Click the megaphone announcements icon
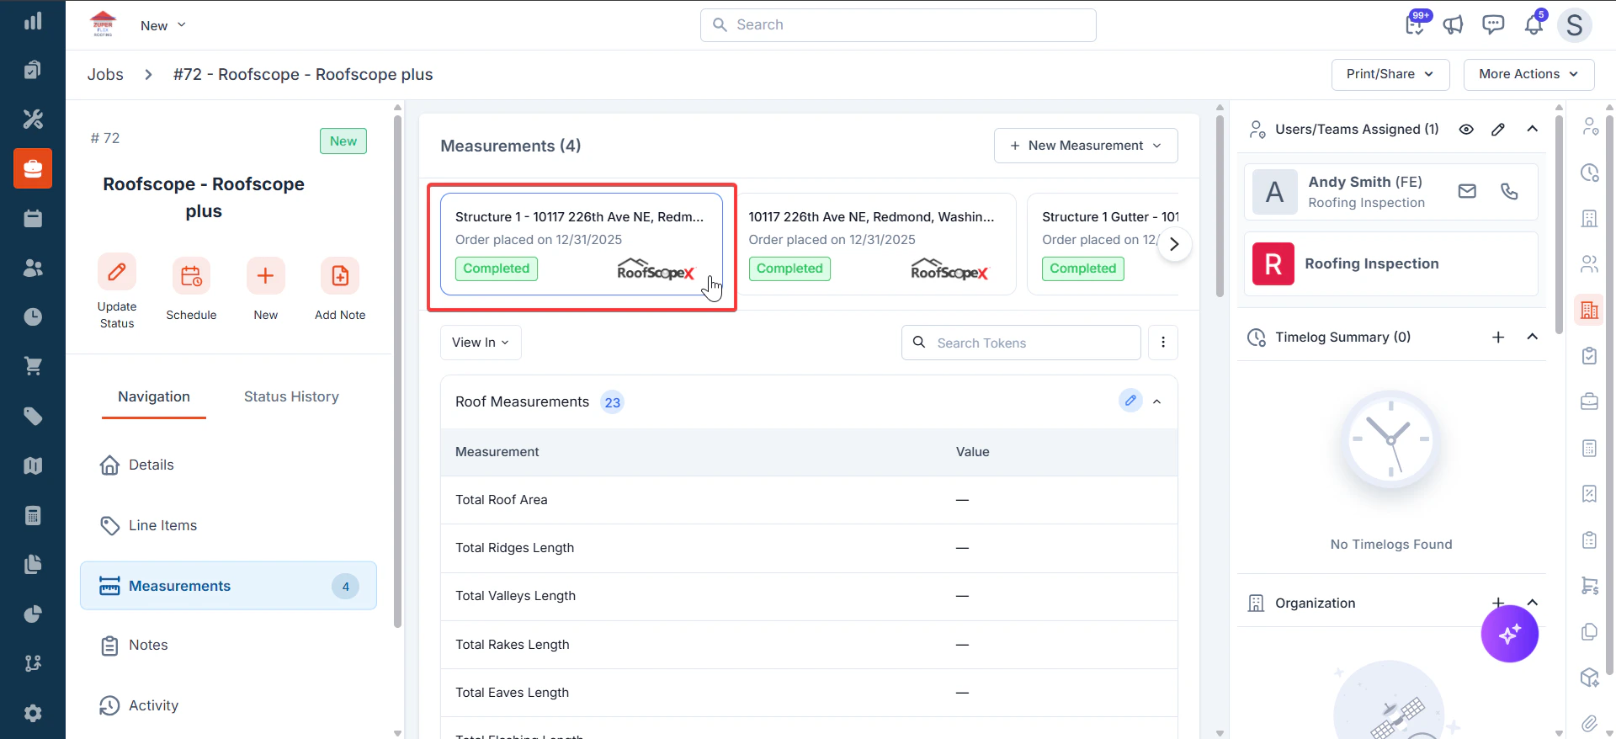Screen dimensions: 1616x739 (x=1453, y=25)
